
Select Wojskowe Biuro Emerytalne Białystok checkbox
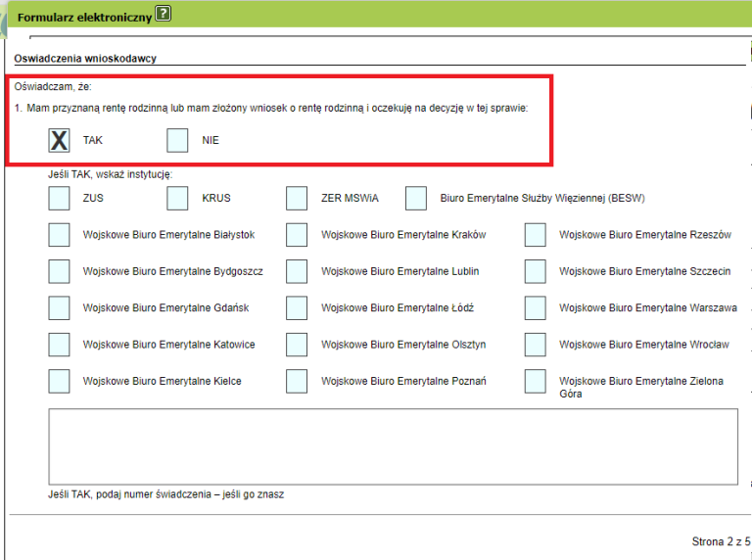(60, 235)
